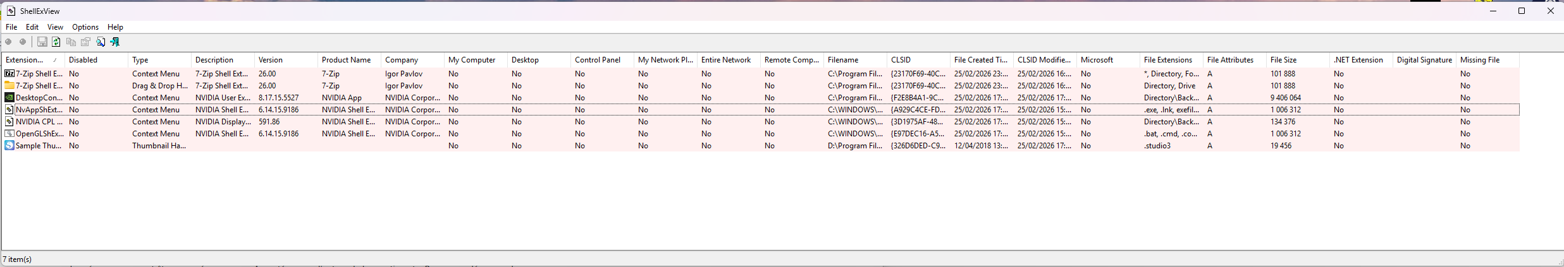Image resolution: width=1564 pixels, height=267 pixels.
Task: Click the 7-Zip Context Menu row icon
Action: point(9,73)
